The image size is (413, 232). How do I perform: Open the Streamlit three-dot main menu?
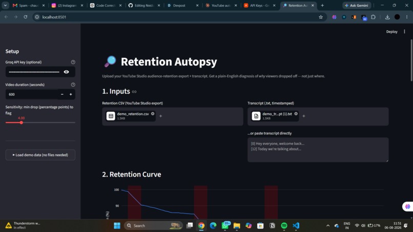[405, 32]
